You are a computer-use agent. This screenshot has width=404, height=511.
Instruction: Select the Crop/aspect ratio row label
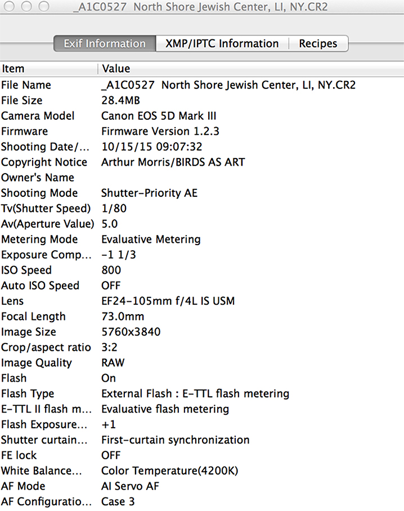coord(46,347)
